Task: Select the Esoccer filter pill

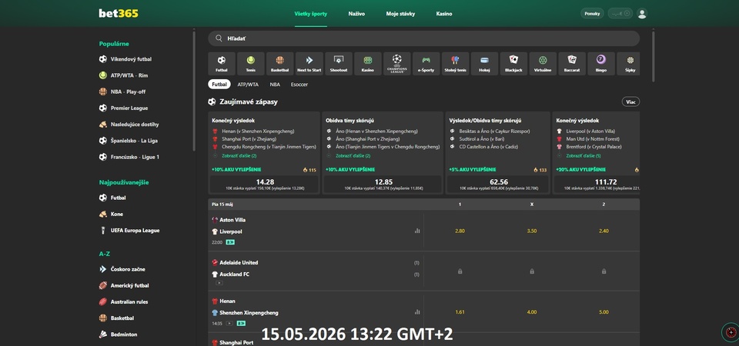Action: (299, 85)
